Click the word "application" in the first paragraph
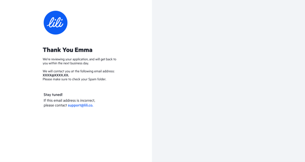This screenshot has height=162, width=305. 80,59
